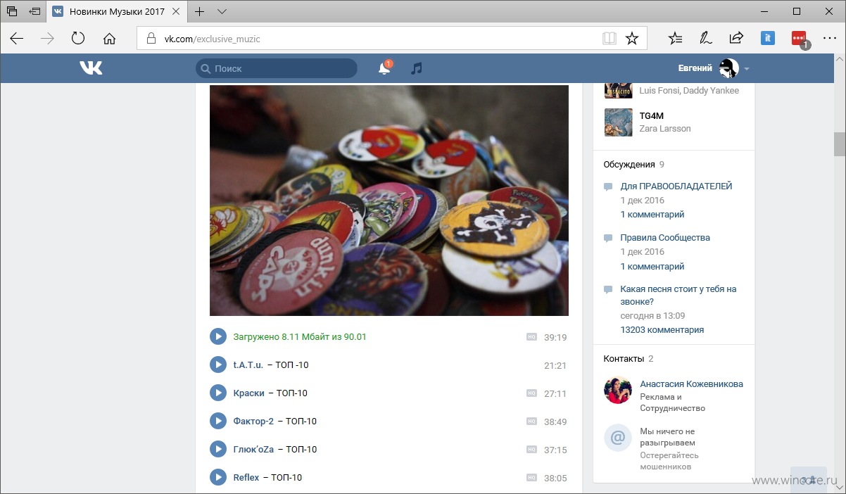Refresh the current page

click(x=78, y=39)
